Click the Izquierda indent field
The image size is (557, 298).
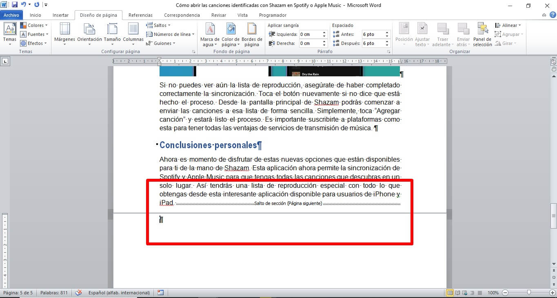tap(313, 34)
